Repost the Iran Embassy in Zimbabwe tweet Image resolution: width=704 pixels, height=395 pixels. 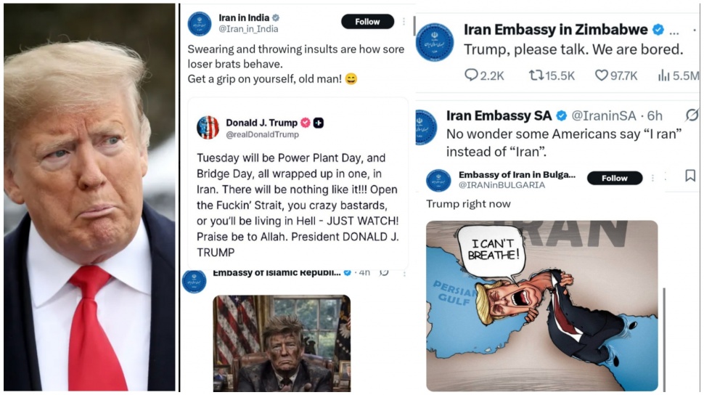(537, 75)
